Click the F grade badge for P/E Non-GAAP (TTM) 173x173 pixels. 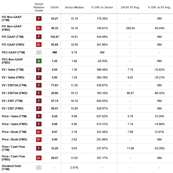[39, 18]
